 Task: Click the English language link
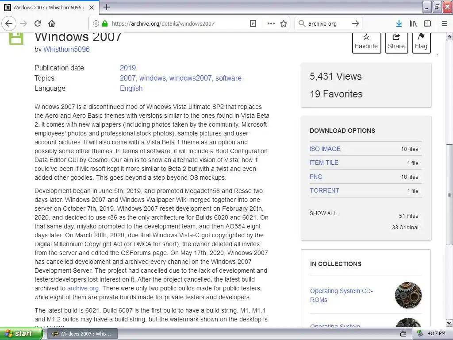[131, 89]
